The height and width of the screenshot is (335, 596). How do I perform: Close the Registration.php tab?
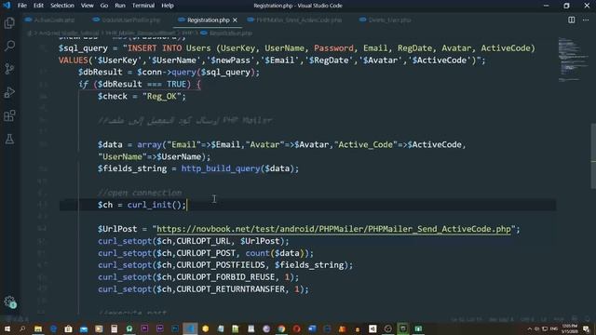pyautogui.click(x=235, y=20)
